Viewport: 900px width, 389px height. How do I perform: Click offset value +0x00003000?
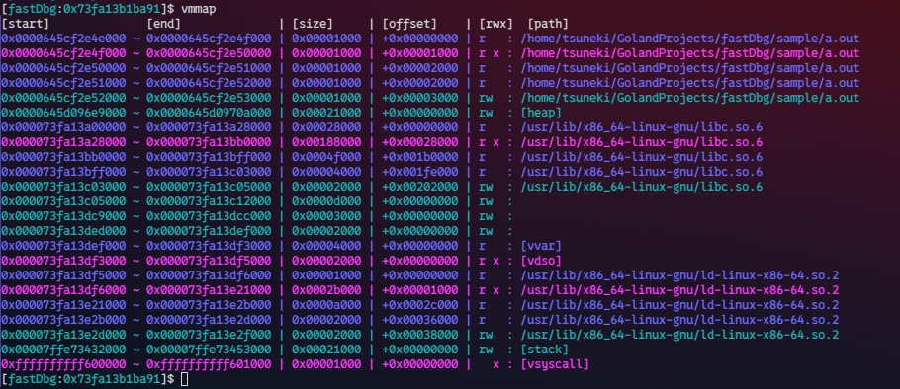(x=420, y=98)
